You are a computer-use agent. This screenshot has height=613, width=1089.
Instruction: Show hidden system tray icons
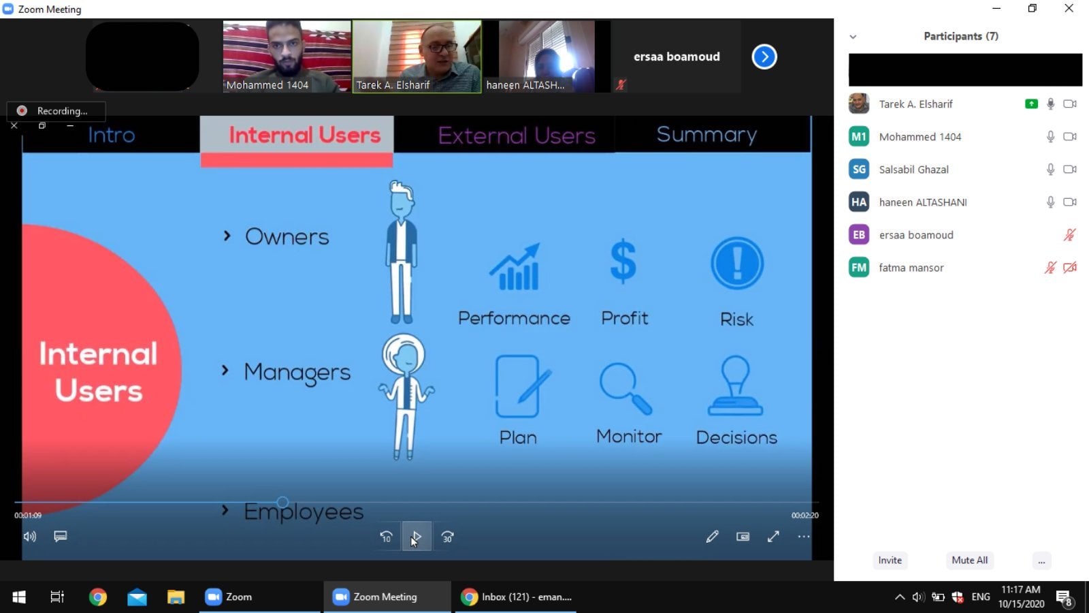click(899, 597)
